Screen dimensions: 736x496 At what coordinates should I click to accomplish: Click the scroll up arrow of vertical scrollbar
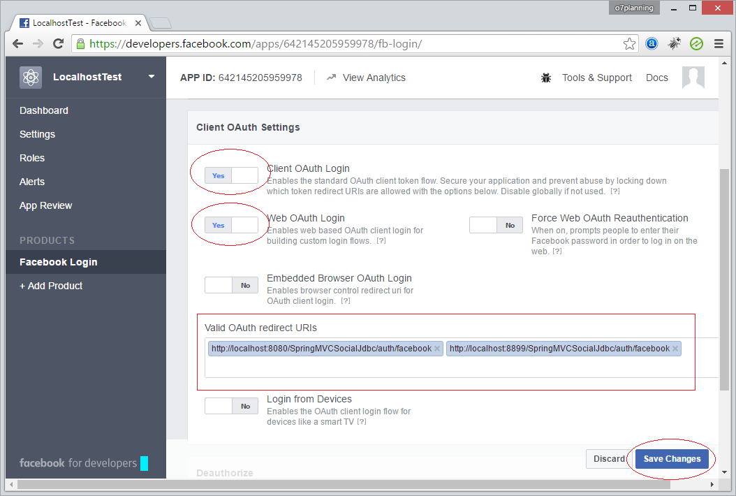(x=724, y=62)
